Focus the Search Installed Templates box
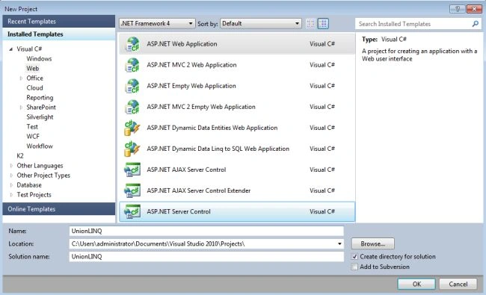 [418, 24]
